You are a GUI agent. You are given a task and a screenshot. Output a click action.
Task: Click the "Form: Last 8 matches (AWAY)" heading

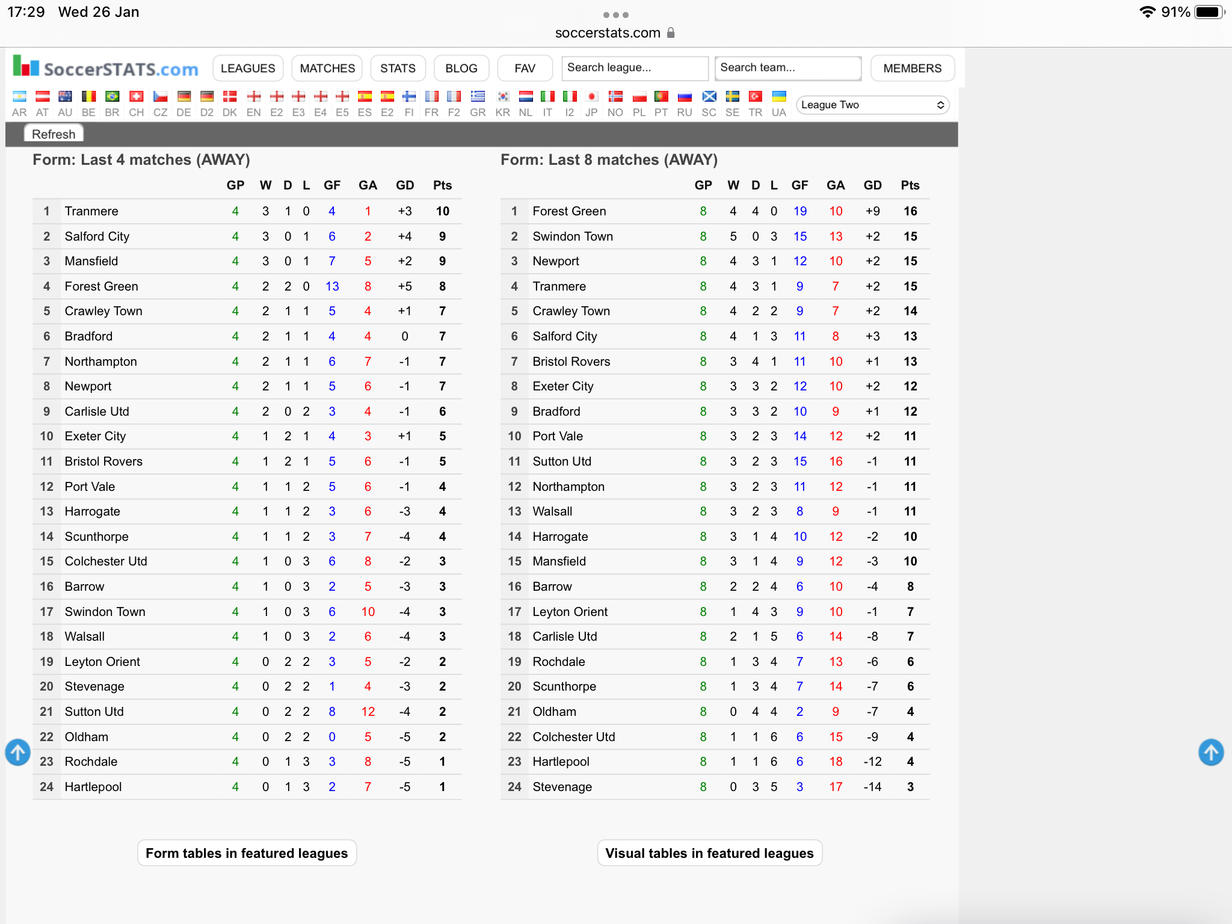[x=609, y=159]
